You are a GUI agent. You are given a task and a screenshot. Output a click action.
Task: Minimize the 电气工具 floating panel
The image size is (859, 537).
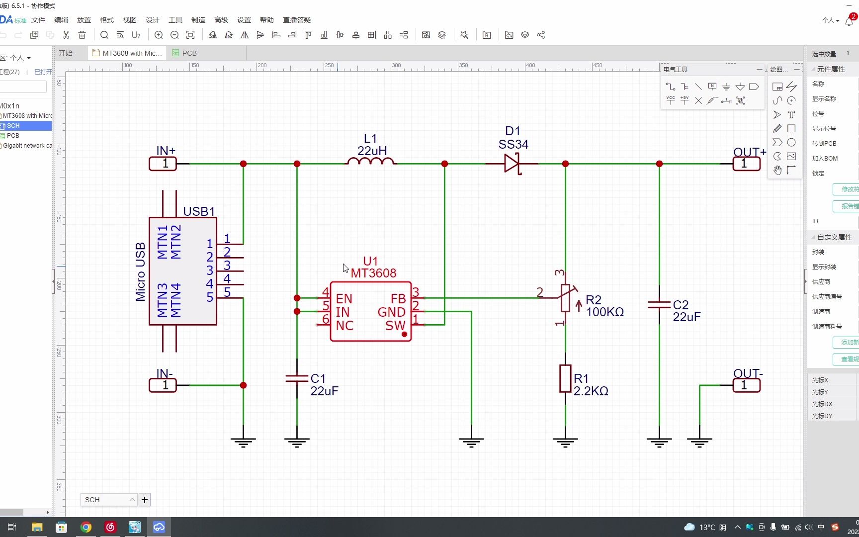tap(759, 69)
